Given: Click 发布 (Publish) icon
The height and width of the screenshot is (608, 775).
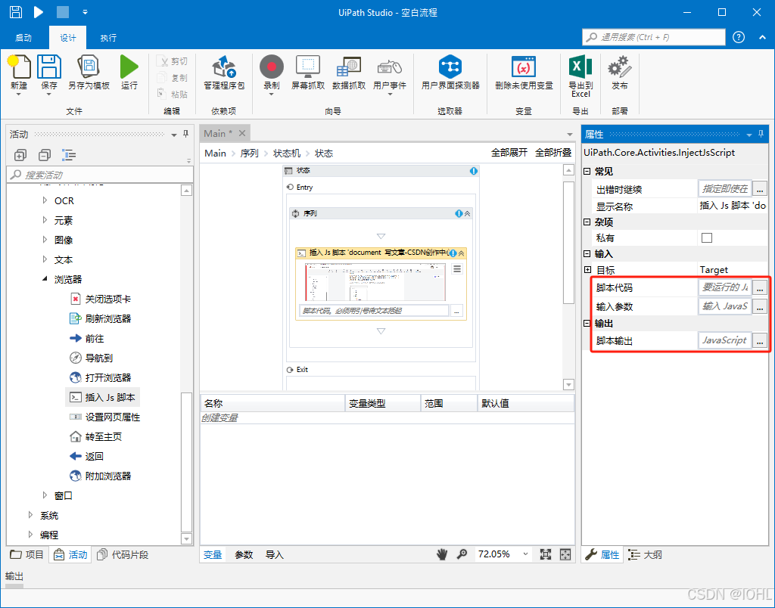Looking at the screenshot, I should click(x=619, y=67).
